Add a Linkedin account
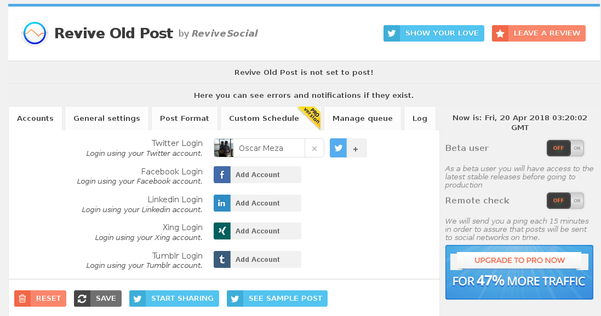Image resolution: width=601 pixels, height=316 pixels. (257, 203)
